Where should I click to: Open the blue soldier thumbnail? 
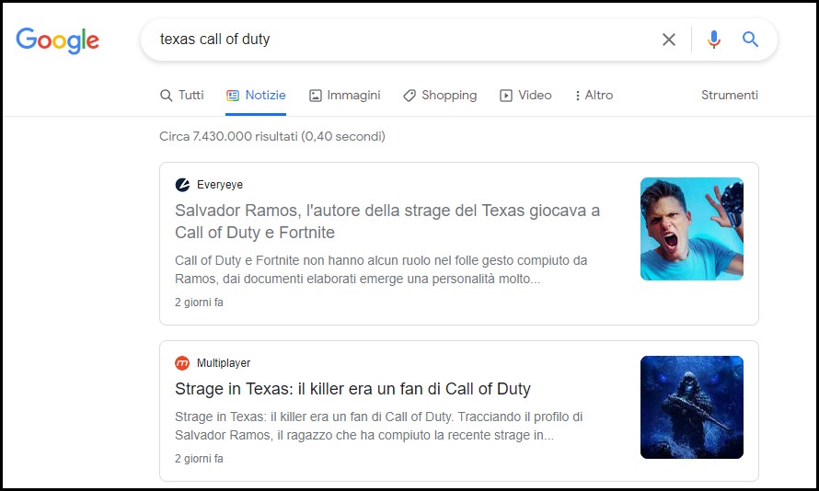click(692, 407)
